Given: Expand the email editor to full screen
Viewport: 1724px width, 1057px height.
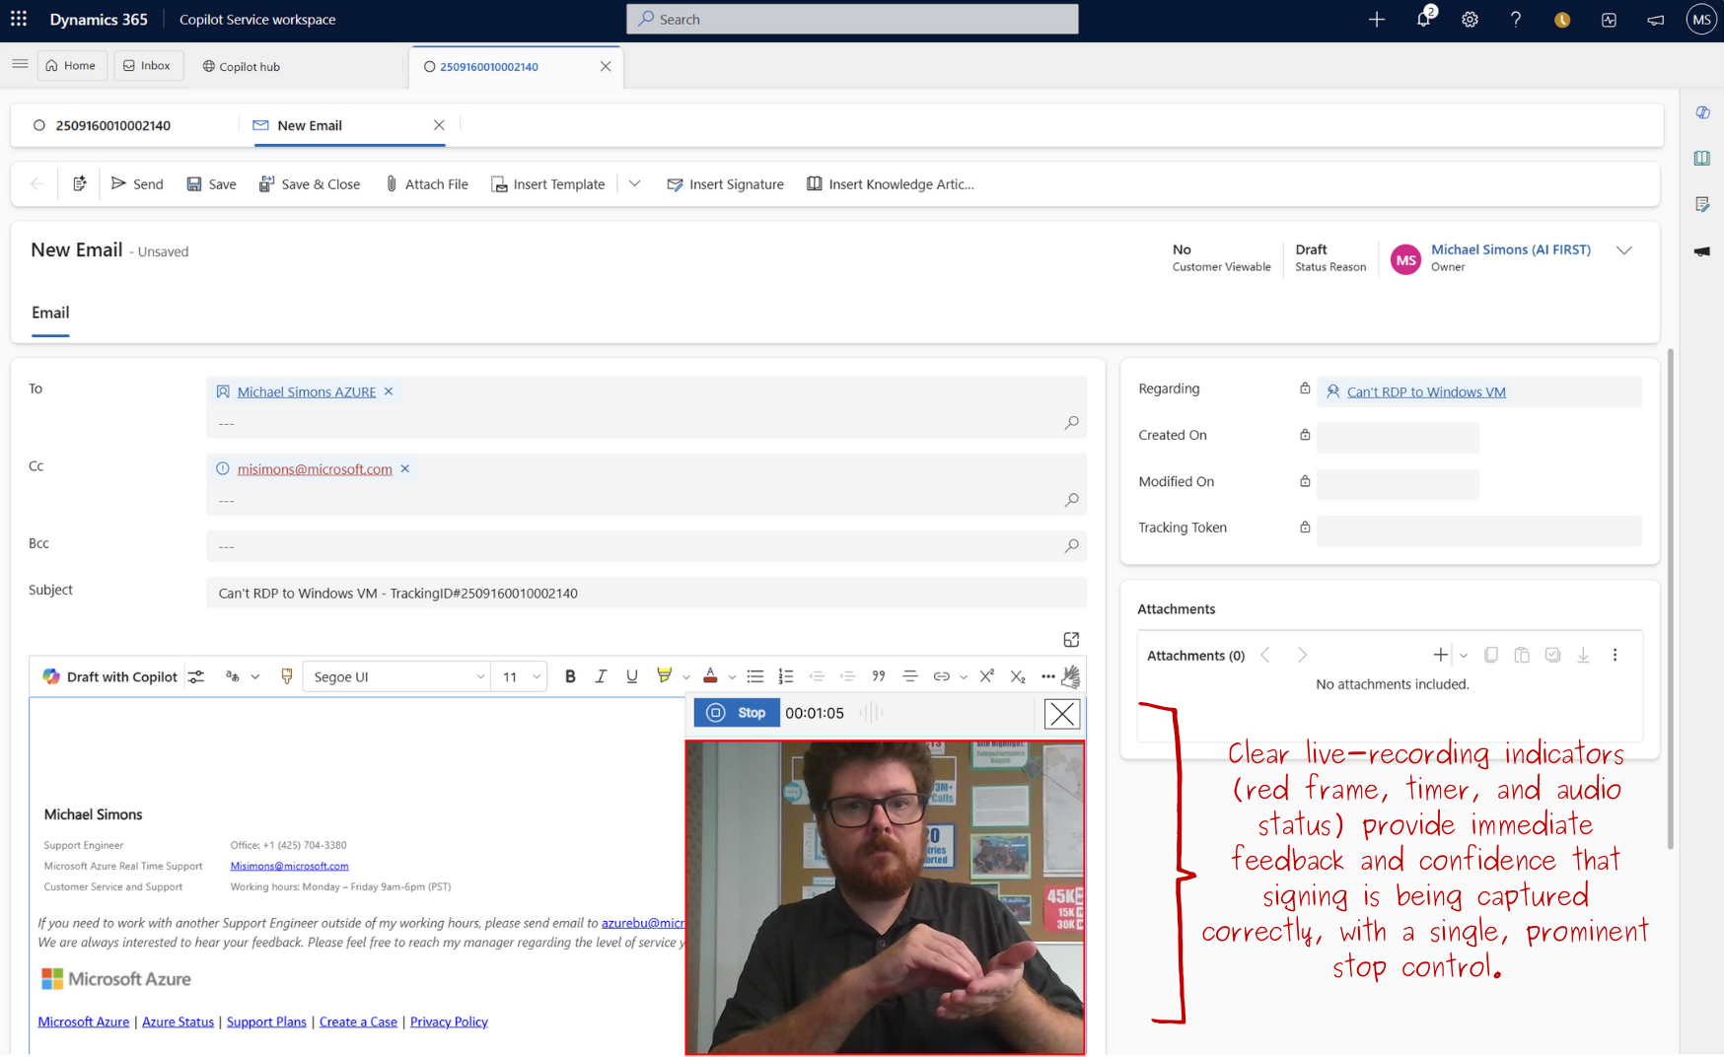Looking at the screenshot, I should point(1071,640).
